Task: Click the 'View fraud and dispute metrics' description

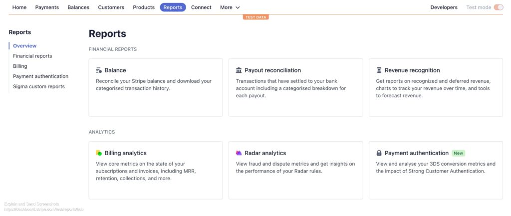Action: 295,168
